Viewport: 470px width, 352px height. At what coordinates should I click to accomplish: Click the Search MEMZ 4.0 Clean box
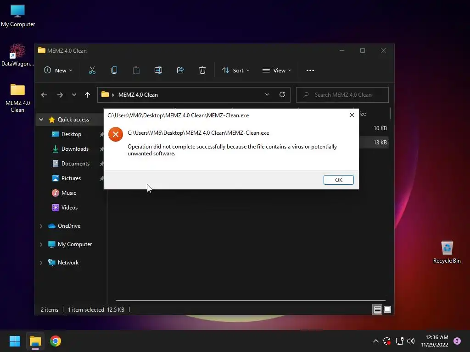tap(342, 95)
